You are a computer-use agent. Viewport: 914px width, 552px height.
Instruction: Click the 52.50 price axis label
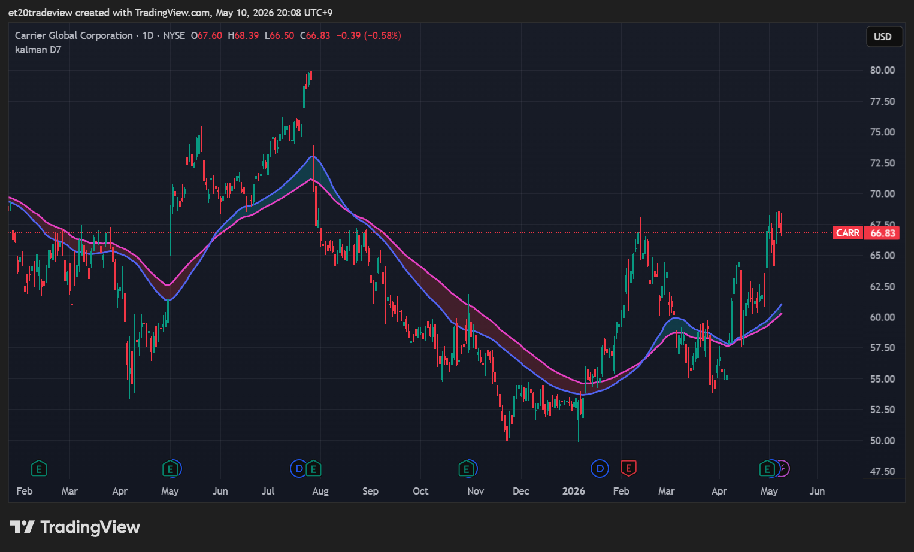point(882,410)
